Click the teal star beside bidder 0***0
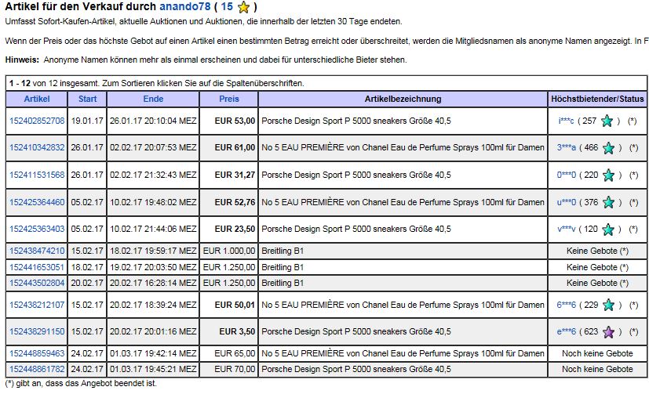Image resolution: width=649 pixels, height=394 pixels. pos(608,175)
